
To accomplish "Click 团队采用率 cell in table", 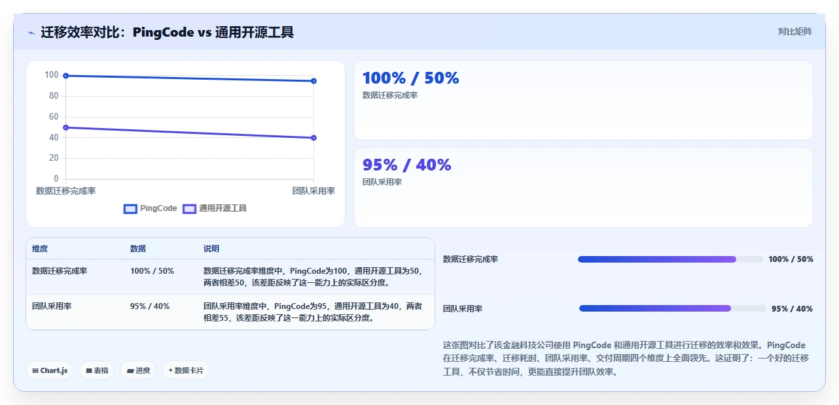I will click(x=52, y=306).
